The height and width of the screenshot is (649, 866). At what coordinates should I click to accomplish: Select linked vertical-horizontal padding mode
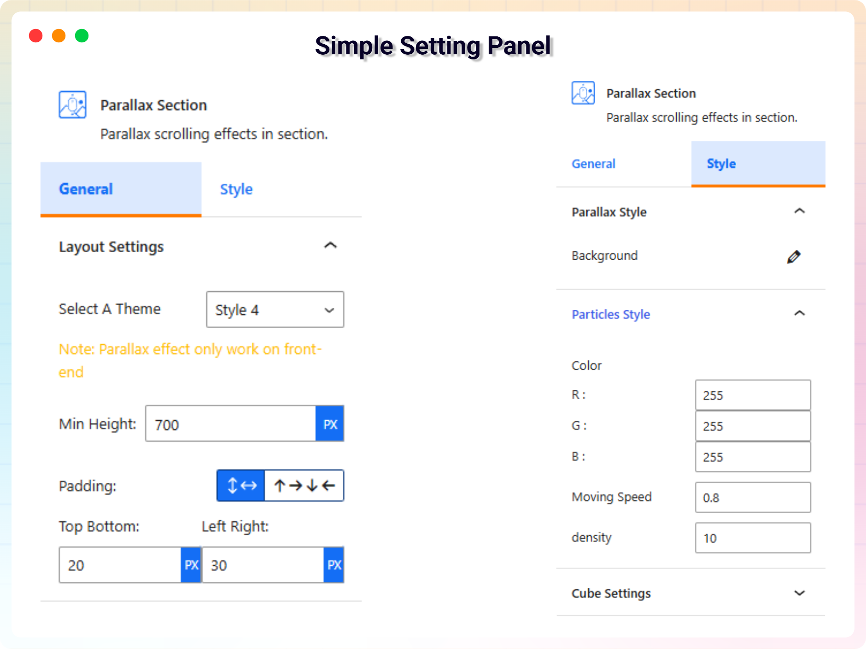(241, 486)
